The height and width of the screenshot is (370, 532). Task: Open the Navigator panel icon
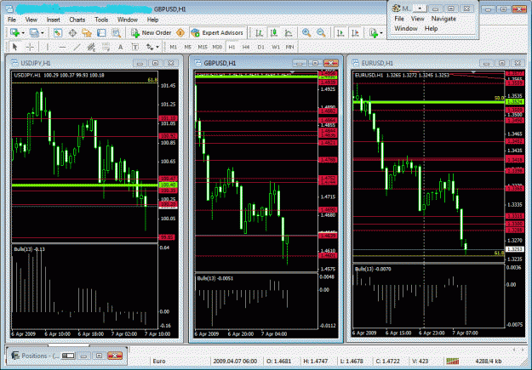pos(87,33)
